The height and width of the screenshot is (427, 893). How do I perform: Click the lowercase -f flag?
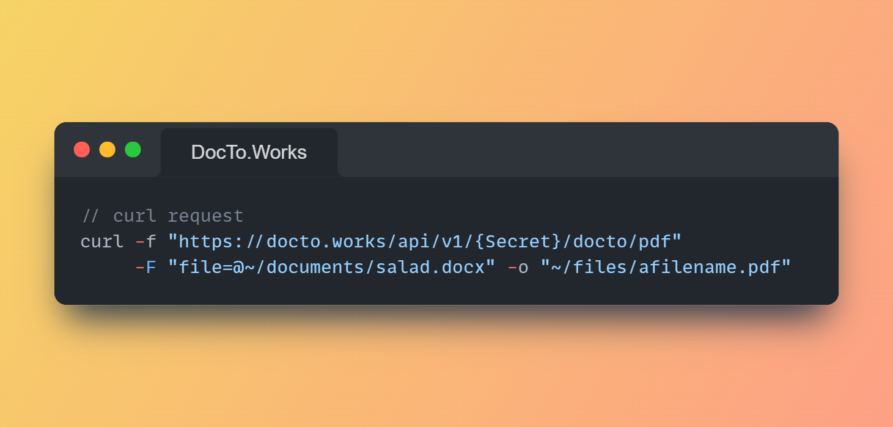(x=145, y=241)
